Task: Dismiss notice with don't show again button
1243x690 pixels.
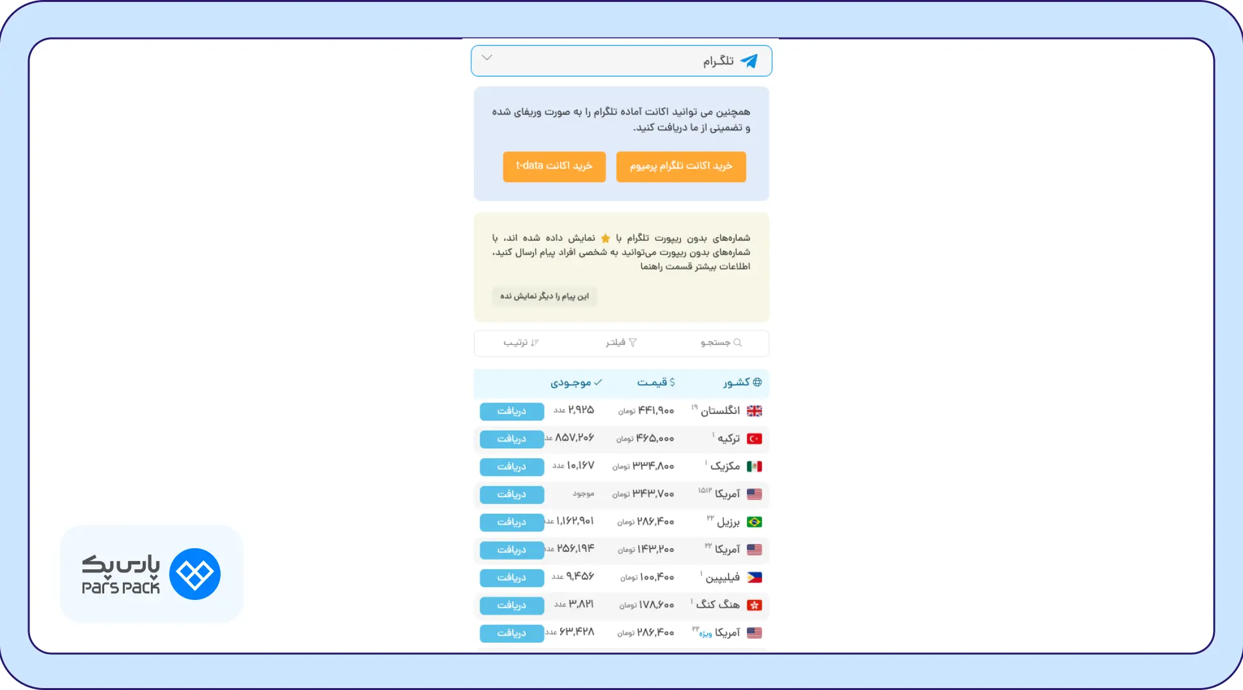Action: (545, 296)
